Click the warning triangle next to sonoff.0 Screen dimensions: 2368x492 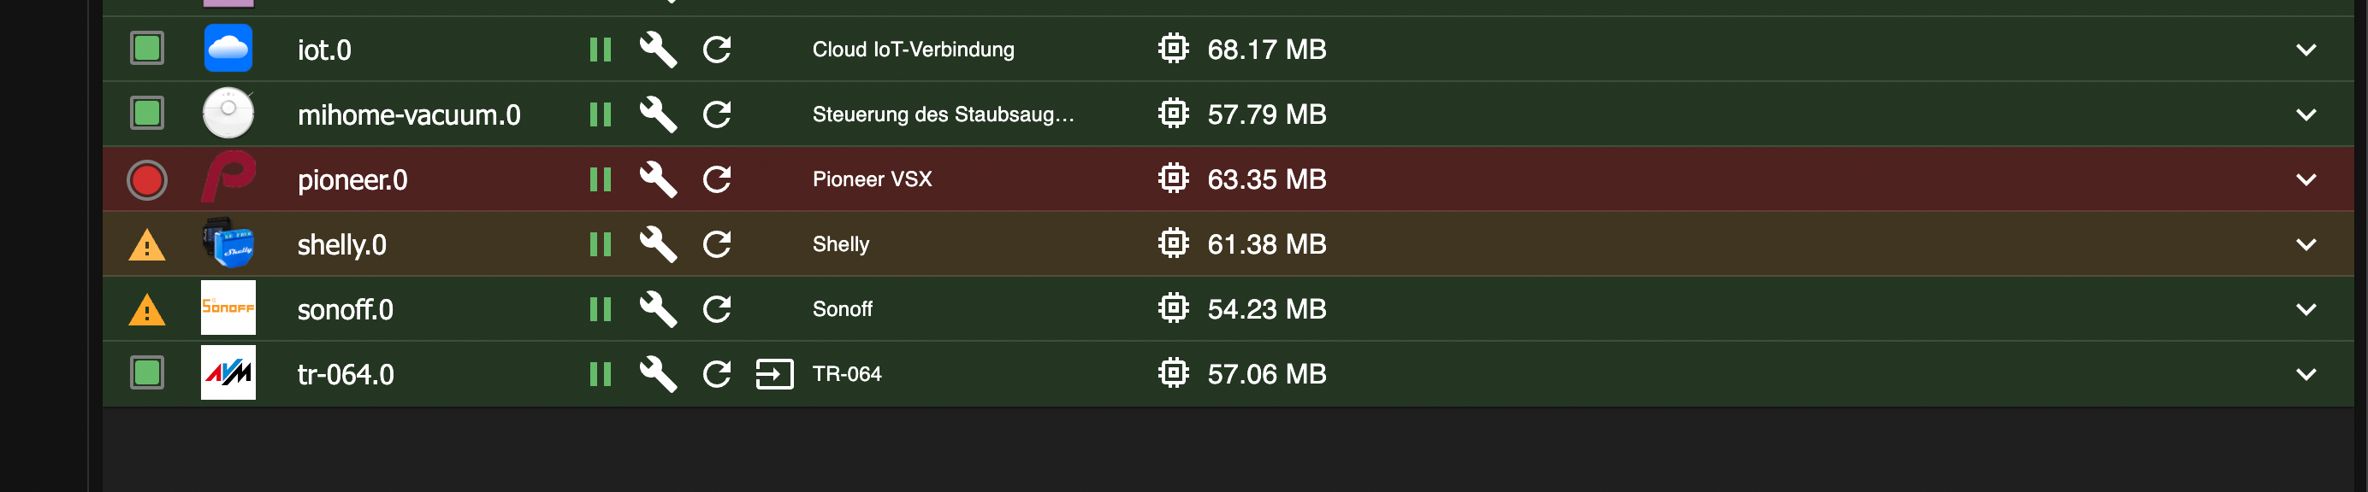147,310
